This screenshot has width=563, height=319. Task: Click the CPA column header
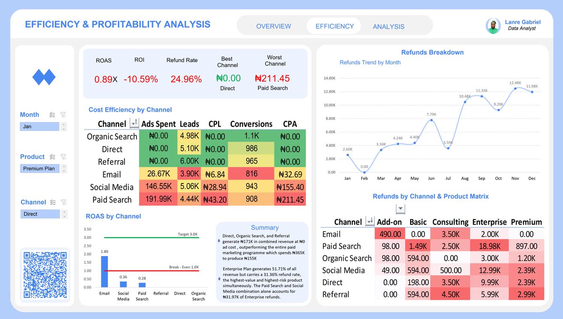pyautogui.click(x=290, y=124)
